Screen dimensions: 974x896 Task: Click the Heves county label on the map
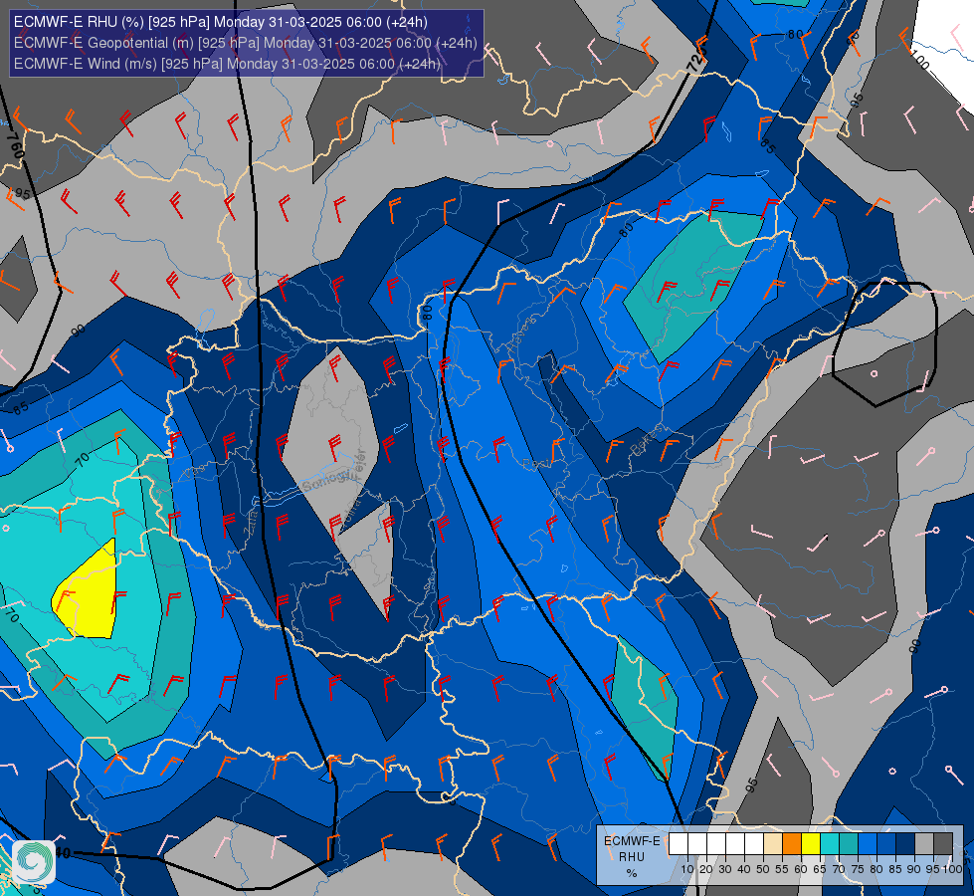click(x=520, y=336)
